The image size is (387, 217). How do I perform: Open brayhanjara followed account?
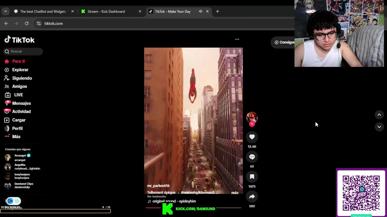17,176
